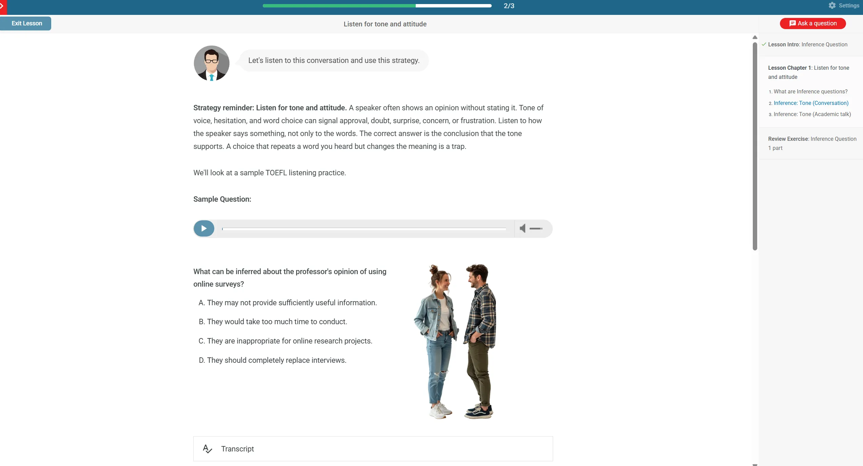This screenshot has width=863, height=466.
Task: Click the chat icon in Ask a question
Action: point(792,23)
